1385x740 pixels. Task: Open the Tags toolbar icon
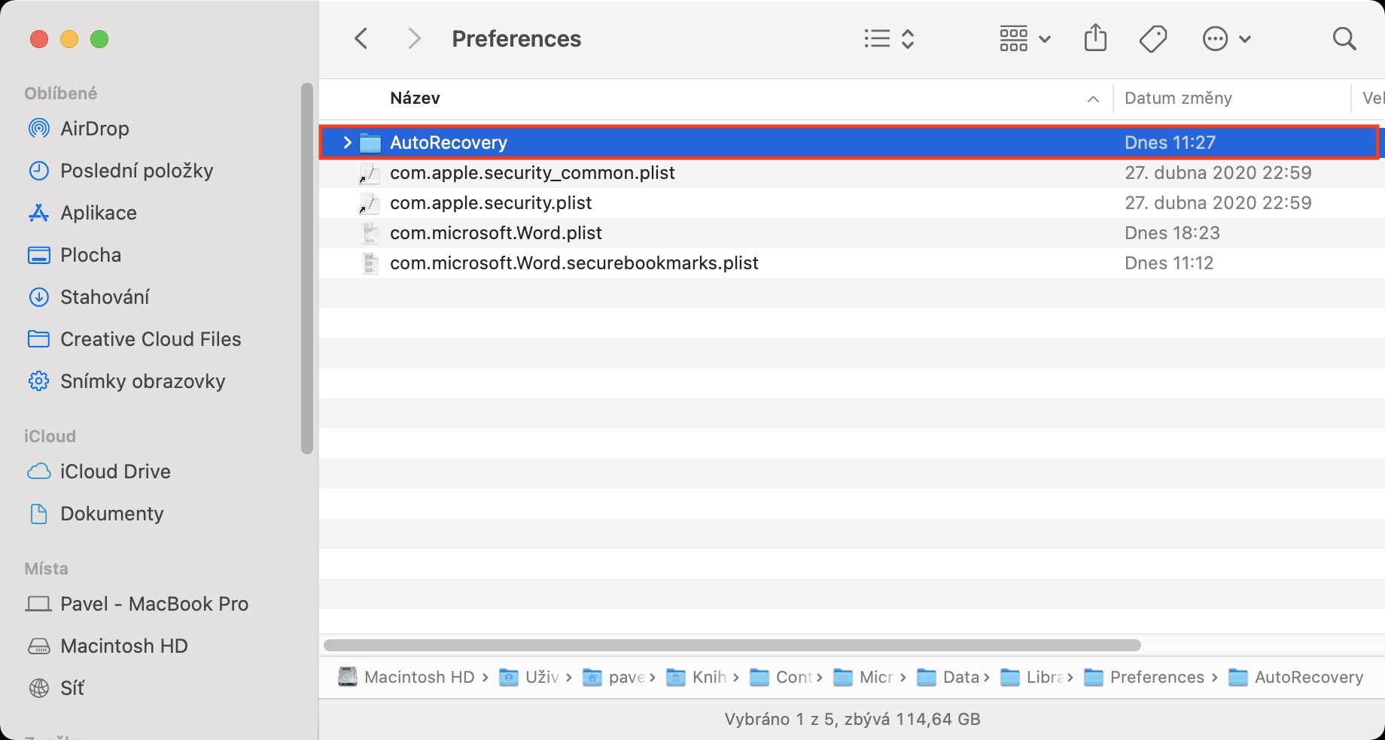[x=1152, y=38]
